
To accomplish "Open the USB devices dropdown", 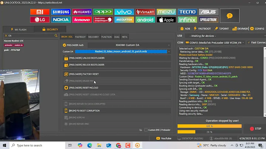I will (225, 36).
